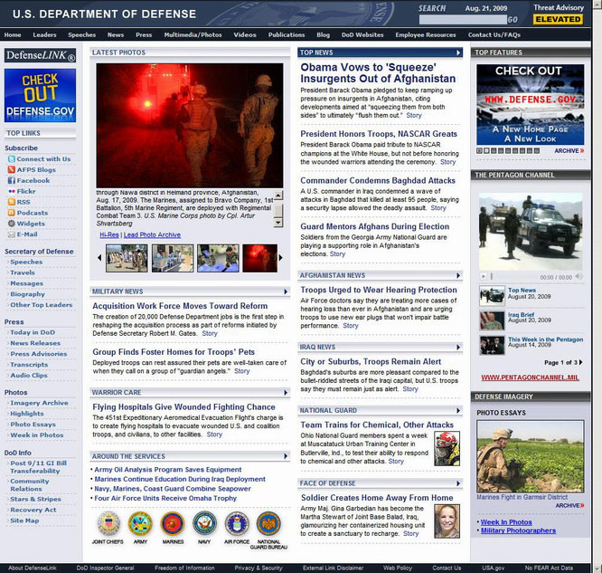Screen dimensions: 602x573
Task: Open the Week In Photos link in Defense Imagery
Action: tap(506, 521)
